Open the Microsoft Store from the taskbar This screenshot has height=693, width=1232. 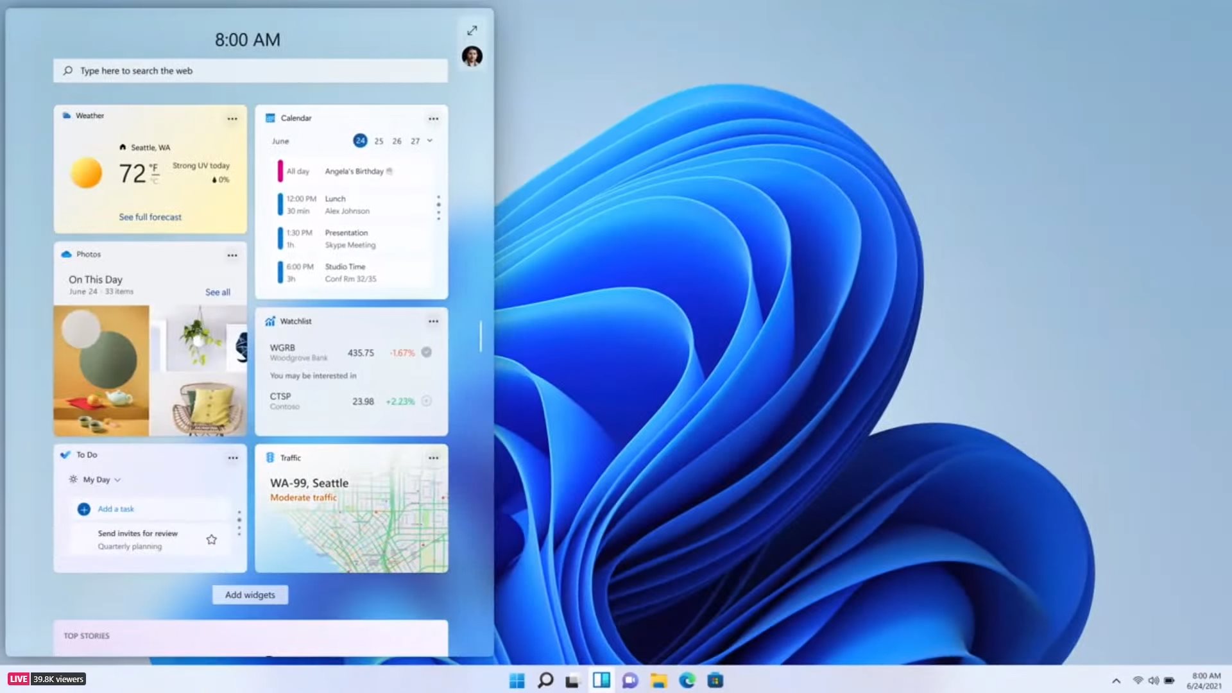[717, 681]
